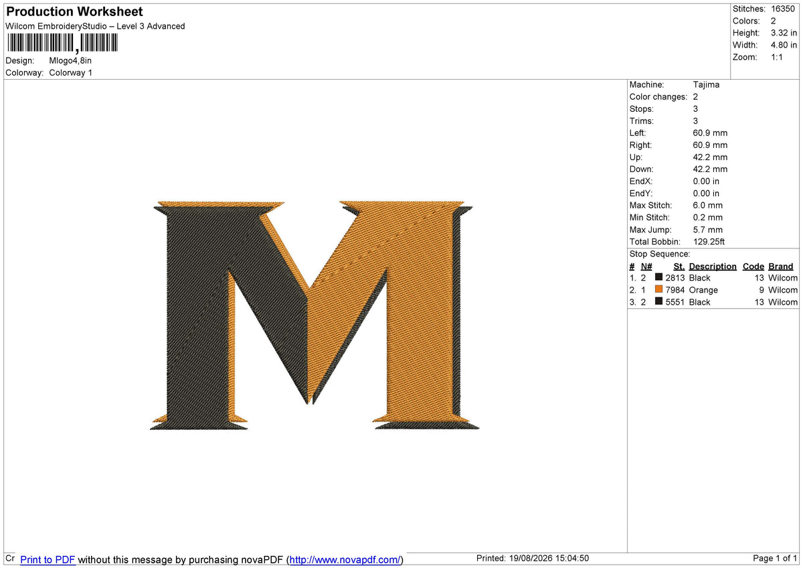Click the Stop Sequence heading
The width and height of the screenshot is (803, 568).
(x=660, y=254)
